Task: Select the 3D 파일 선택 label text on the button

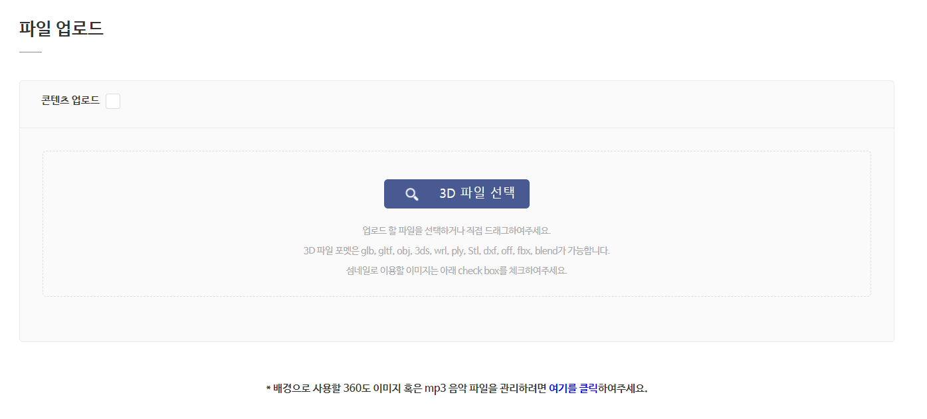Action: pyautogui.click(x=477, y=193)
